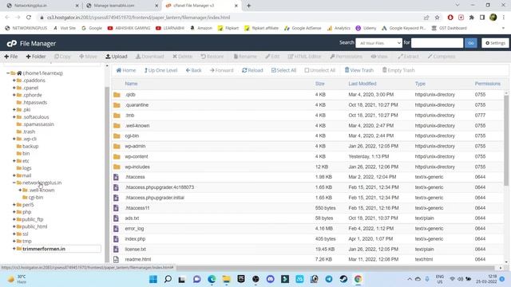This screenshot has width=511, height=287.
Task: Open the Upload dialog
Action: [x=117, y=57]
